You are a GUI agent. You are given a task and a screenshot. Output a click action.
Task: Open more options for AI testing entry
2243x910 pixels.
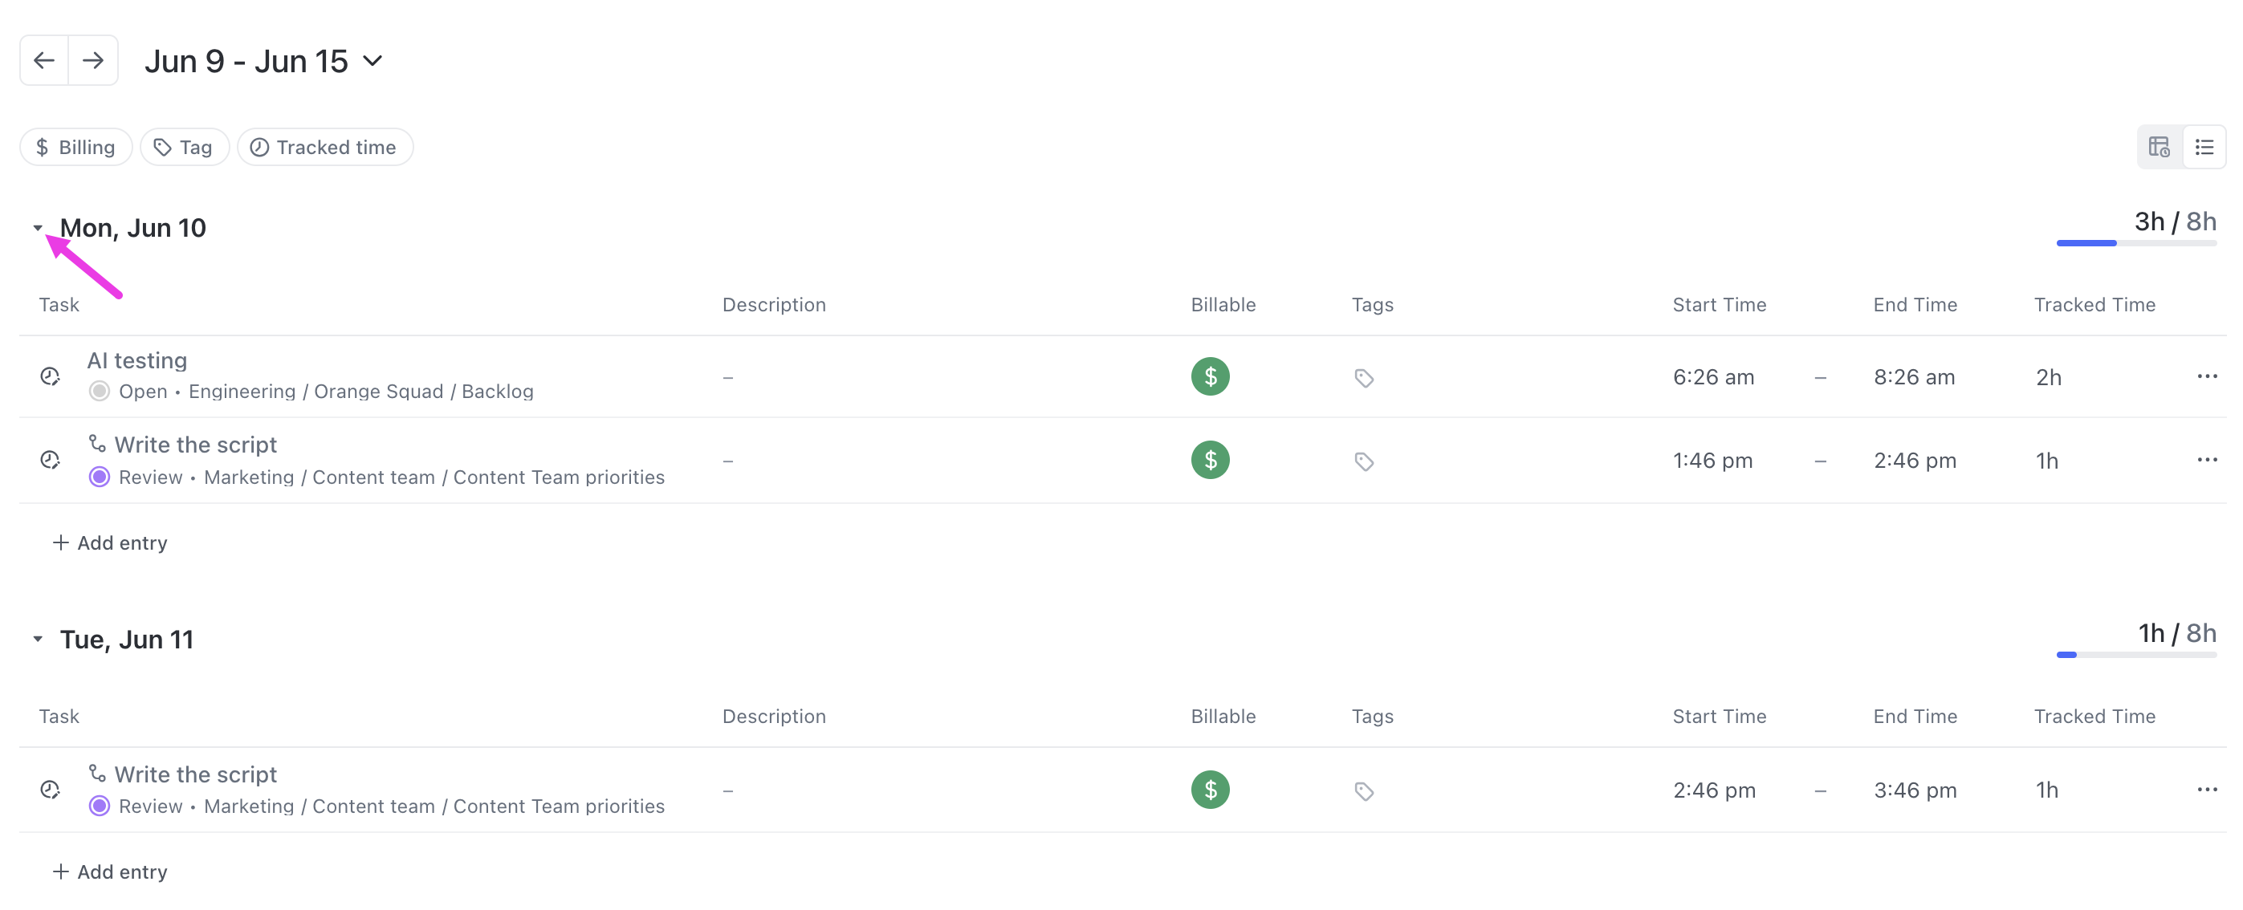[x=2206, y=376]
